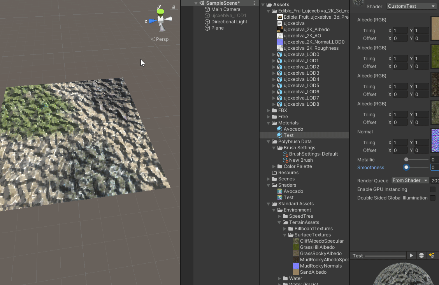Adjust the Smoothness slider handle
Image resolution: width=439 pixels, height=285 pixels.
pos(406,167)
